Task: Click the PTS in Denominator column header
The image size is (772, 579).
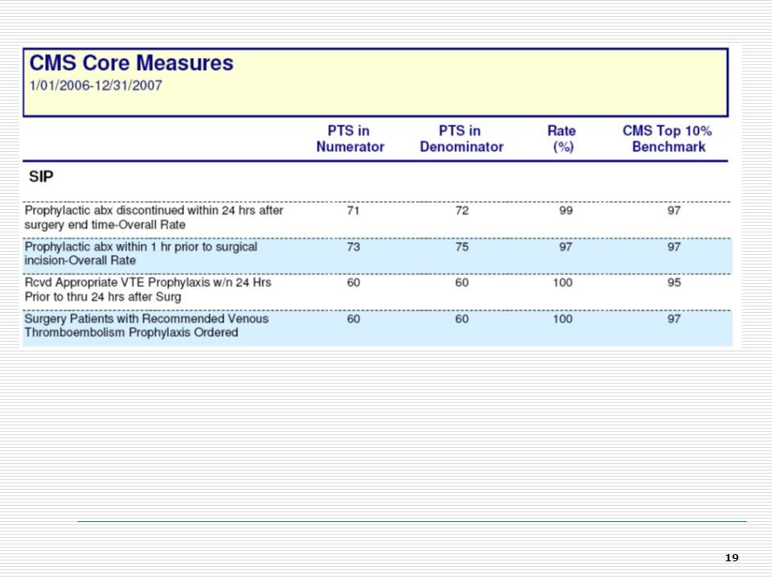Action: coord(462,139)
